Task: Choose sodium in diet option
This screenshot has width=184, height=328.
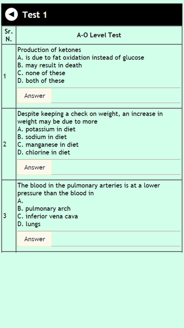Action: (x=42, y=137)
